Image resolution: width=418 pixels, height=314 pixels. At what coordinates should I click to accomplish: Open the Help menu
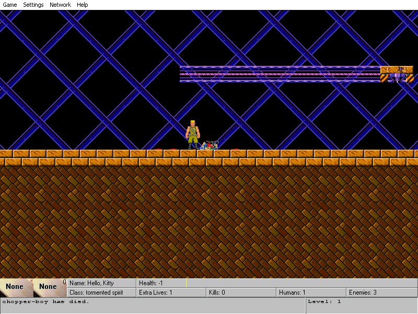click(x=83, y=5)
